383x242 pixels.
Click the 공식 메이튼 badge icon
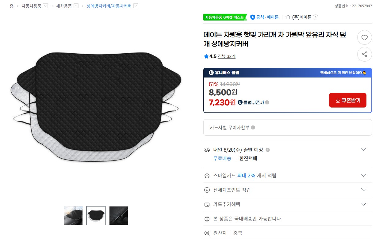pyautogui.click(x=253, y=17)
